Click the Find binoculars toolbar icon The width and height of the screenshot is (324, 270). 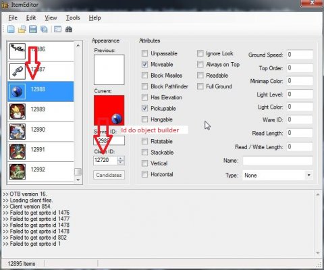coord(69,29)
